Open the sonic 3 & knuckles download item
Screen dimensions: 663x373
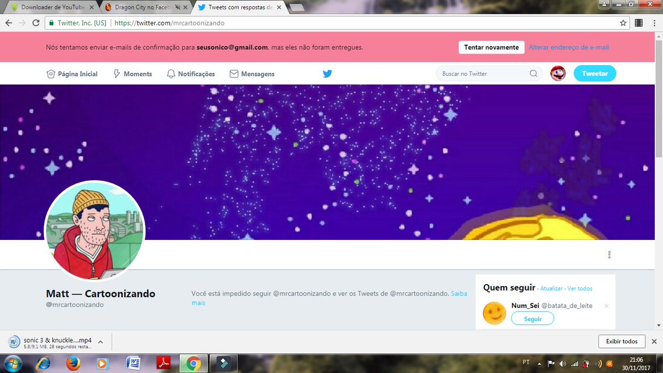(x=50, y=343)
